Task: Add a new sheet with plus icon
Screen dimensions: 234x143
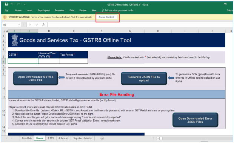Action: tap(102, 138)
